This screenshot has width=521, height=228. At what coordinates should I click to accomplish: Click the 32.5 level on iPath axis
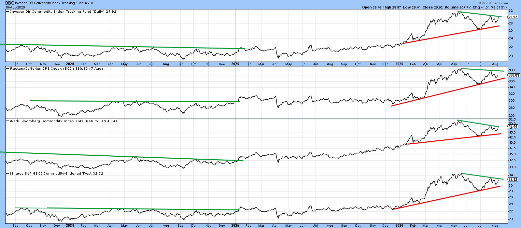point(512,160)
